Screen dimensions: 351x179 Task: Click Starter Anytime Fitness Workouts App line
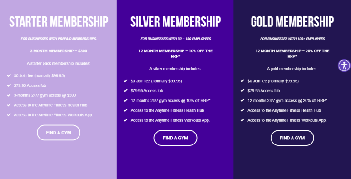[x=53, y=115]
